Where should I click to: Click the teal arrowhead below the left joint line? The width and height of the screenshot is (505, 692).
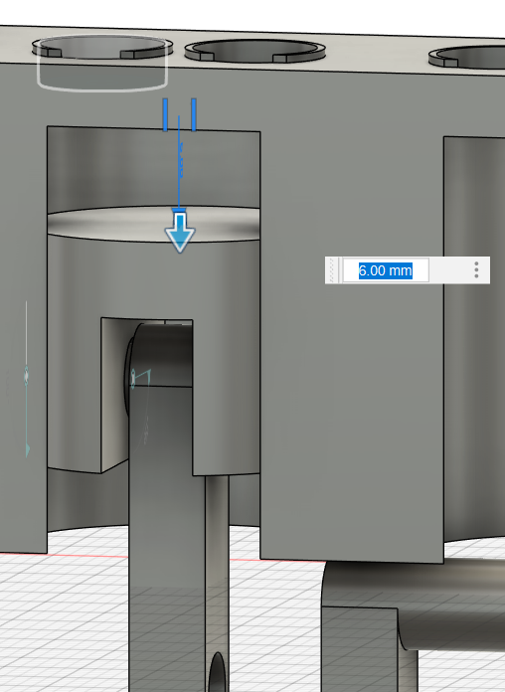pos(28,450)
